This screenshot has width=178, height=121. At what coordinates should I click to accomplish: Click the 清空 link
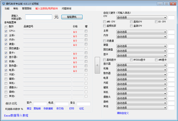29,109
